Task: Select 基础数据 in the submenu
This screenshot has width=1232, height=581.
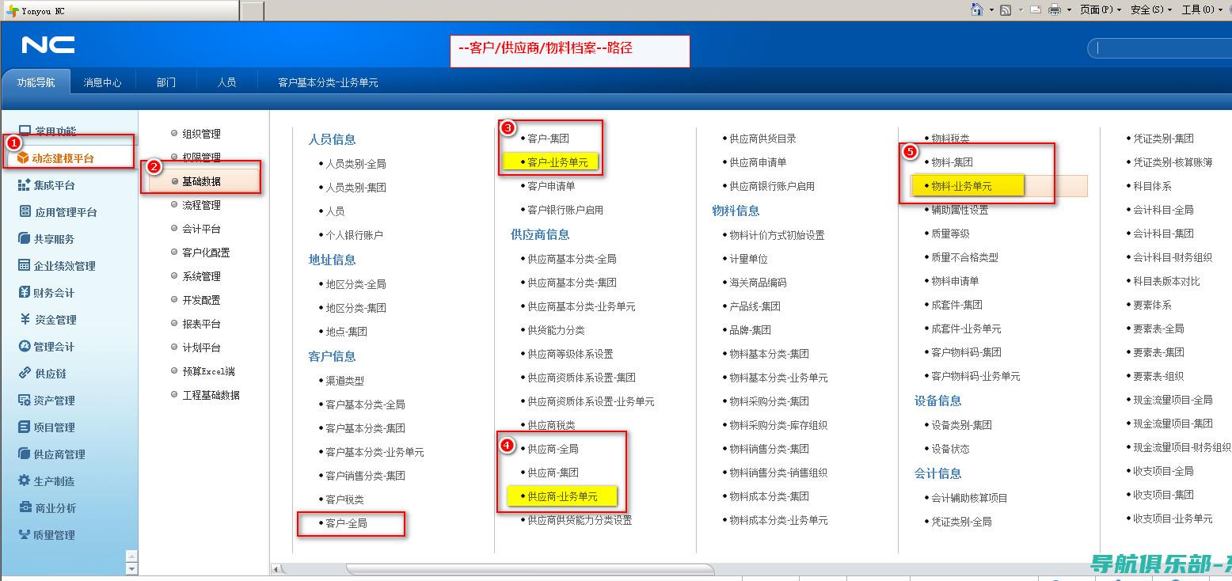Action: click(x=201, y=181)
